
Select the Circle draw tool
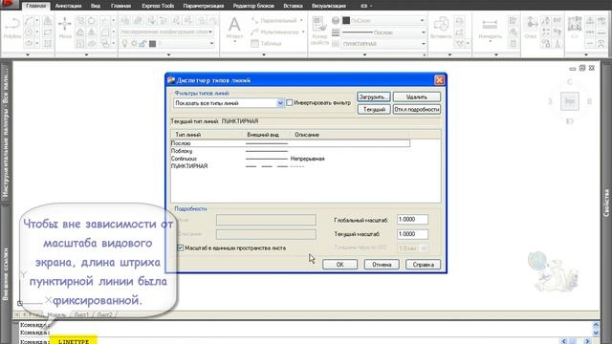point(29,32)
